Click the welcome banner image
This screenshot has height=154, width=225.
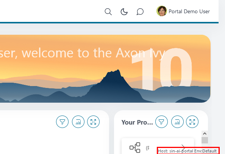(x=105, y=69)
